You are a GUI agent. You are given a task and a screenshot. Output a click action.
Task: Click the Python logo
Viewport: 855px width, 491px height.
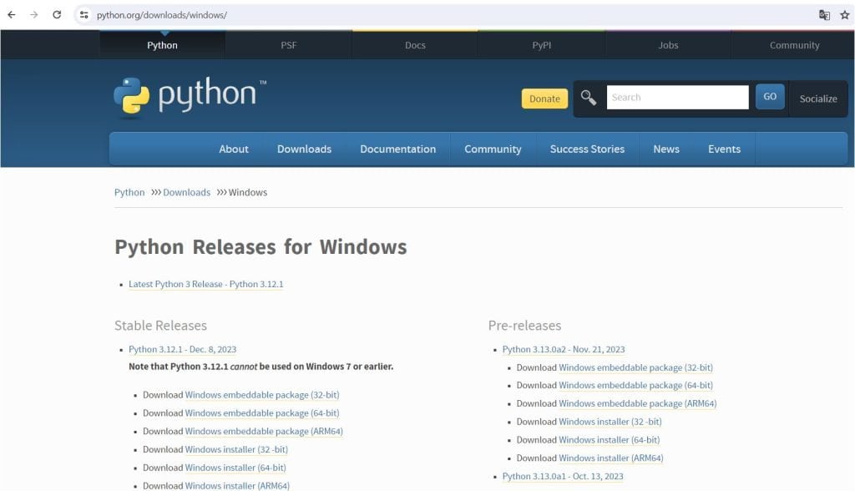click(x=190, y=96)
